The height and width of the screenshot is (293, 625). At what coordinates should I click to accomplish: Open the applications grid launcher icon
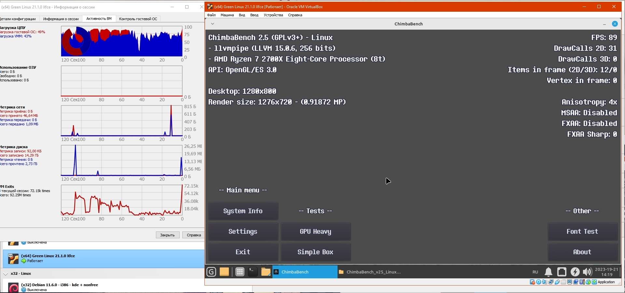pyautogui.click(x=240, y=272)
